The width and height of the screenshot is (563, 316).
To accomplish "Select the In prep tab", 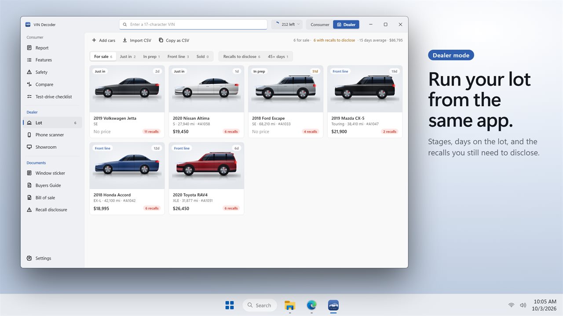I will point(151,57).
